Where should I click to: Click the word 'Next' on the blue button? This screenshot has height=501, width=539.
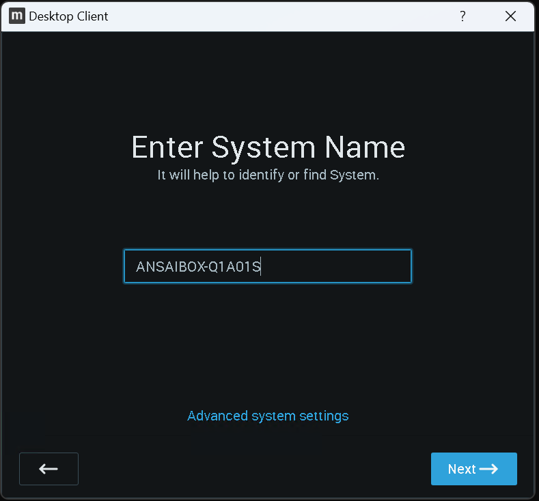pyautogui.click(x=461, y=469)
